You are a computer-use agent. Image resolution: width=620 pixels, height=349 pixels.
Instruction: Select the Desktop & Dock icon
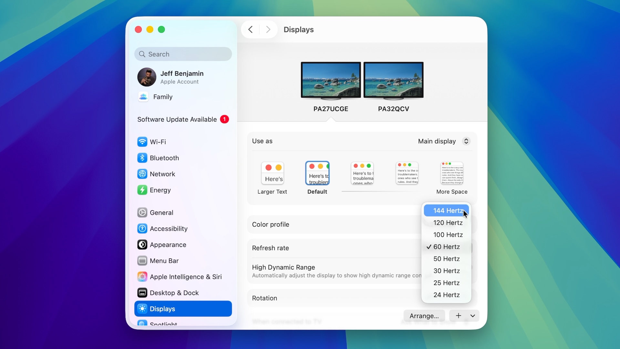coord(142,293)
